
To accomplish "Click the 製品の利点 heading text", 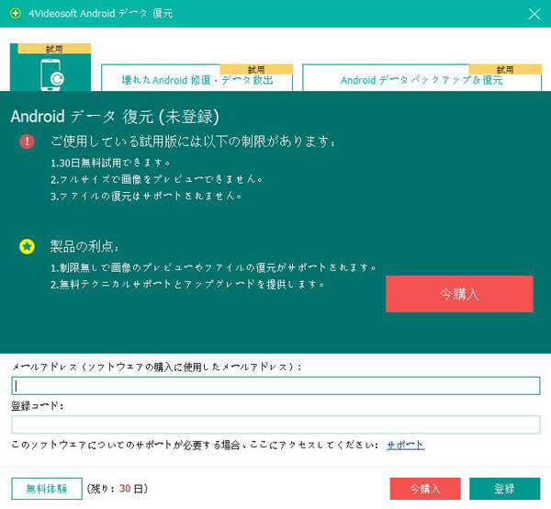I will (84, 246).
